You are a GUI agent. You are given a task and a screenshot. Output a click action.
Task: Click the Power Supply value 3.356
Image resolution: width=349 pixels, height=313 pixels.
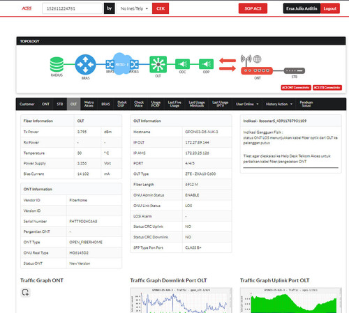tap(82, 163)
